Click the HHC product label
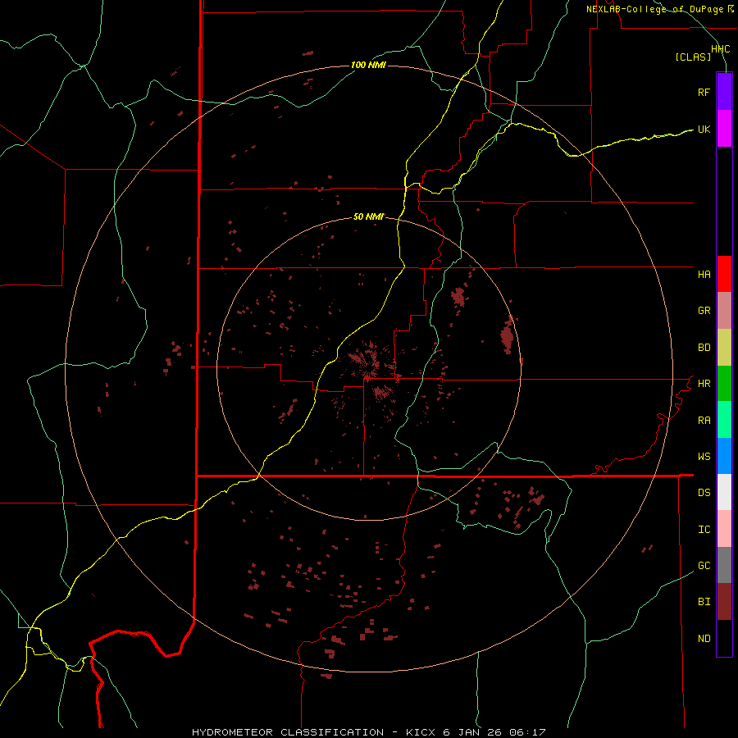The height and width of the screenshot is (738, 738). click(x=721, y=49)
